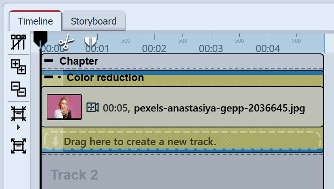
Task: Click the Color reduction title
Action: tap(105, 78)
